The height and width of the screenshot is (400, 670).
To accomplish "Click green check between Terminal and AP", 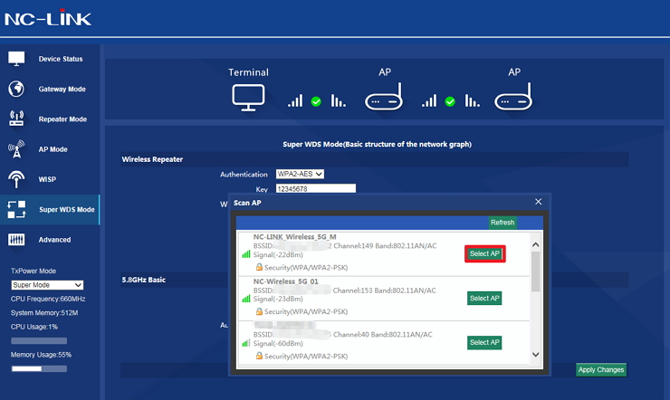I will pyautogui.click(x=316, y=101).
